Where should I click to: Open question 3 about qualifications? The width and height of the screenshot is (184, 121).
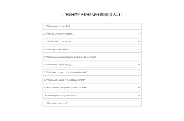pos(92,42)
